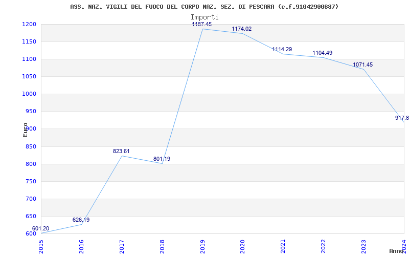Click y-axis value 600
The image size is (409, 256).
coord(31,234)
